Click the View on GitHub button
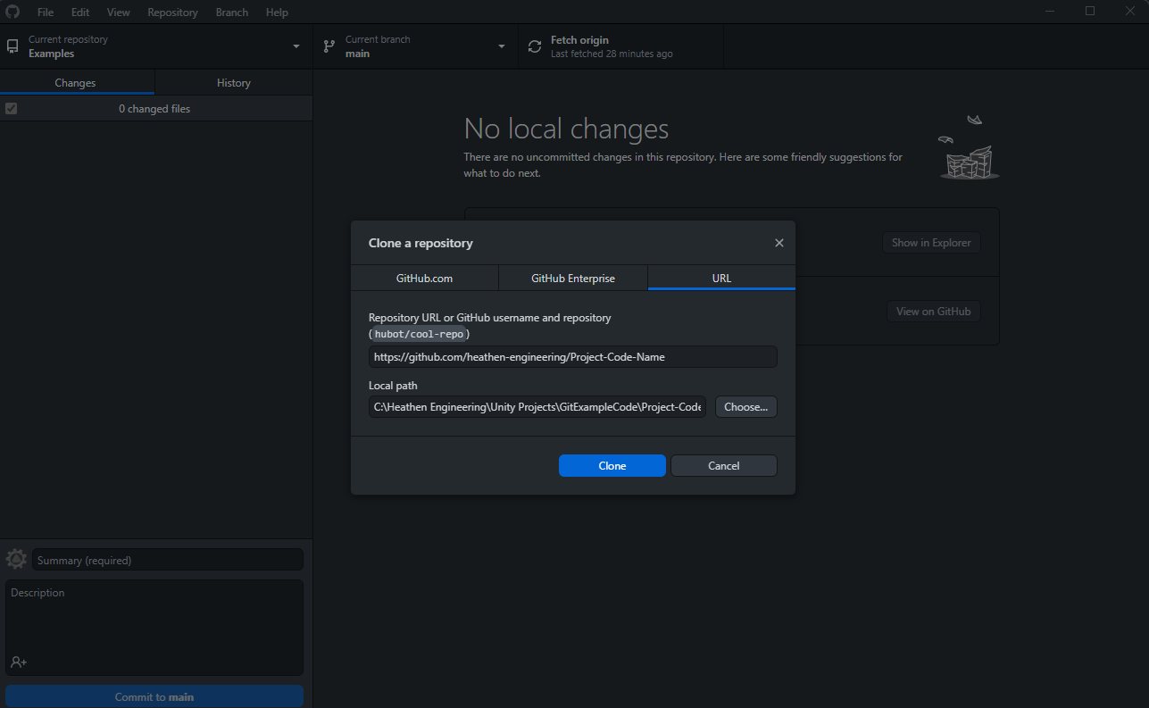 pyautogui.click(x=934, y=312)
